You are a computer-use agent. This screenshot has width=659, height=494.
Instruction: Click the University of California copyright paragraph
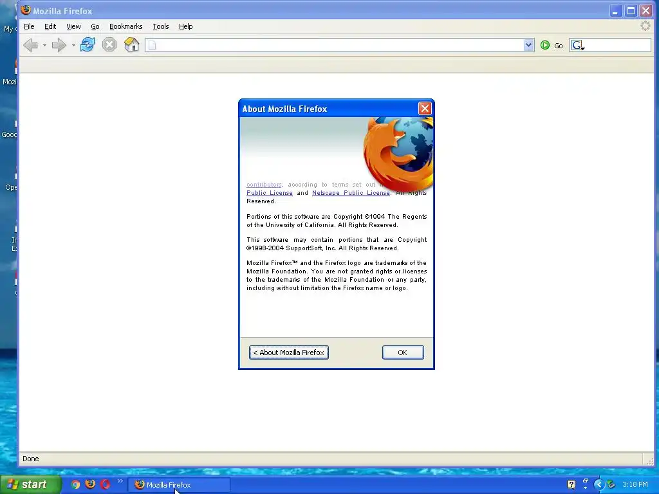pos(337,221)
